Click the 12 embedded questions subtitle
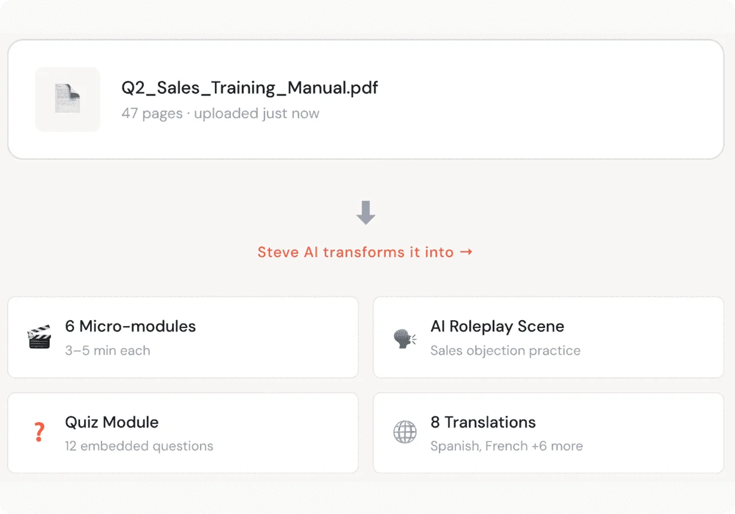Screen dimensions: 735x514 (x=139, y=446)
